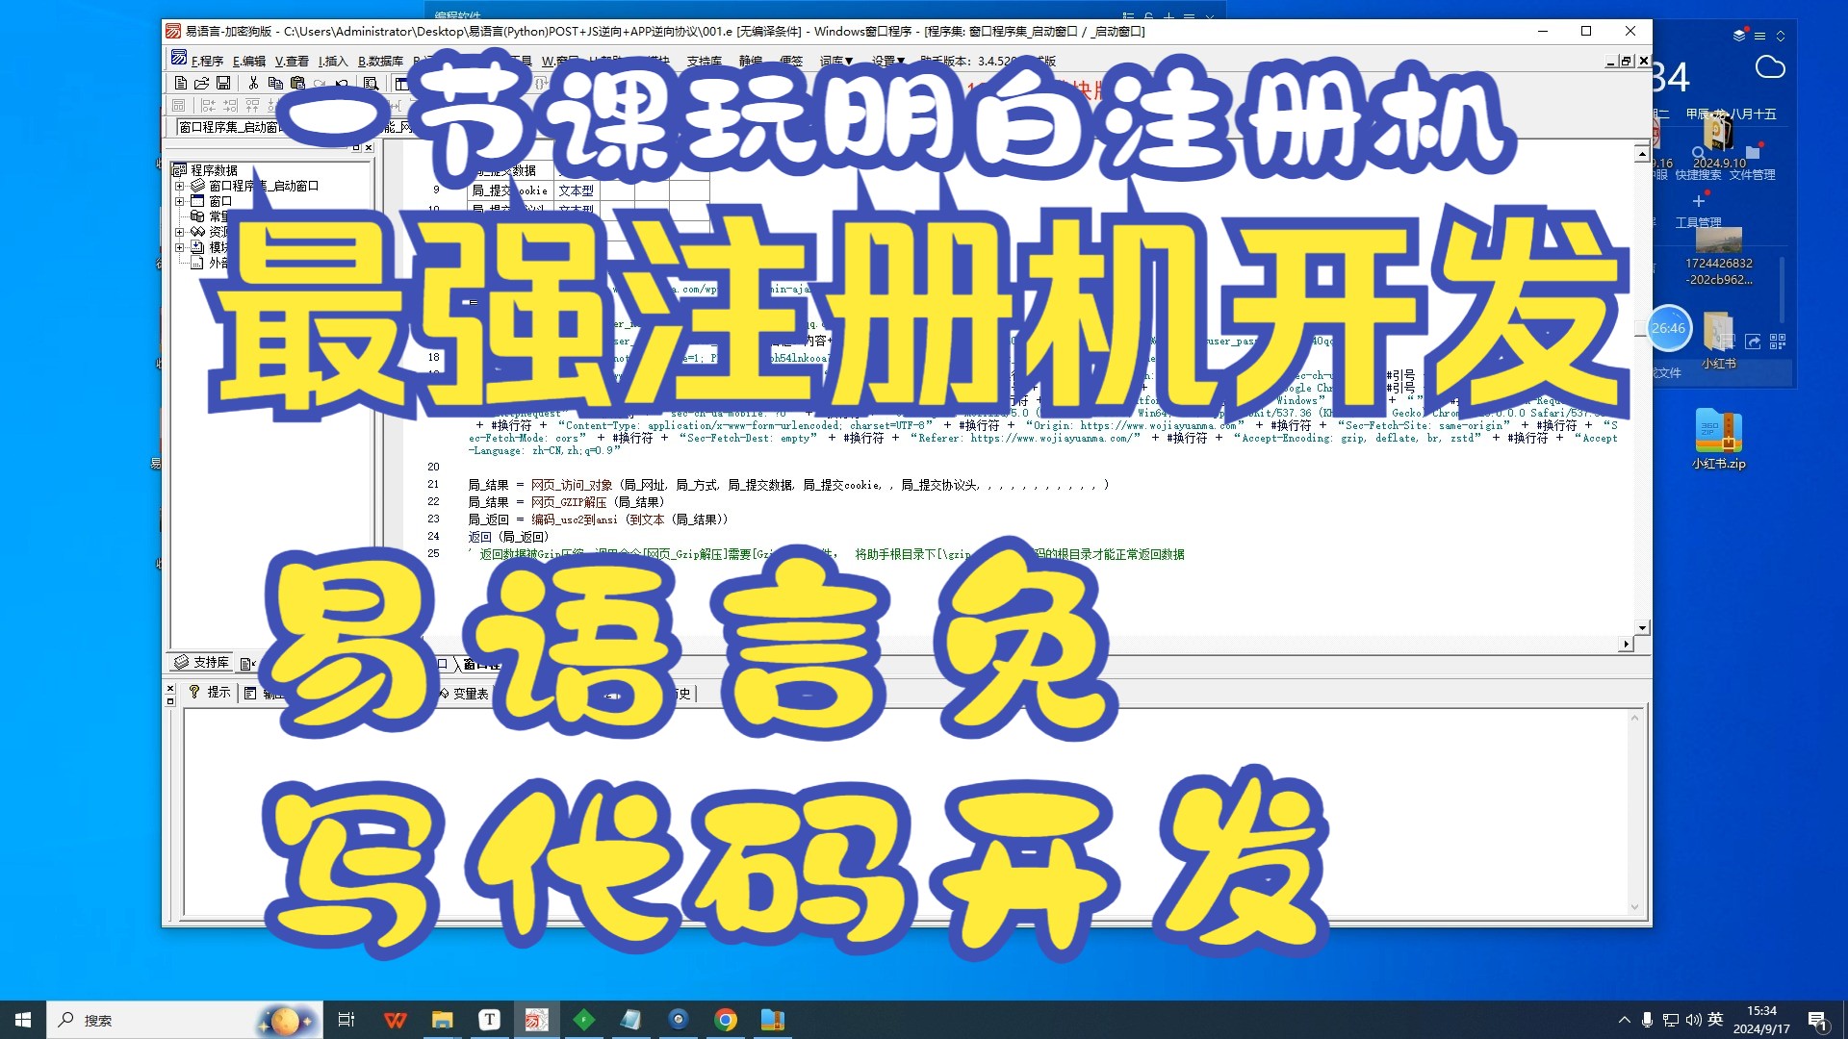Click the Open file toolbar icon
The image size is (1848, 1039).
(202, 84)
